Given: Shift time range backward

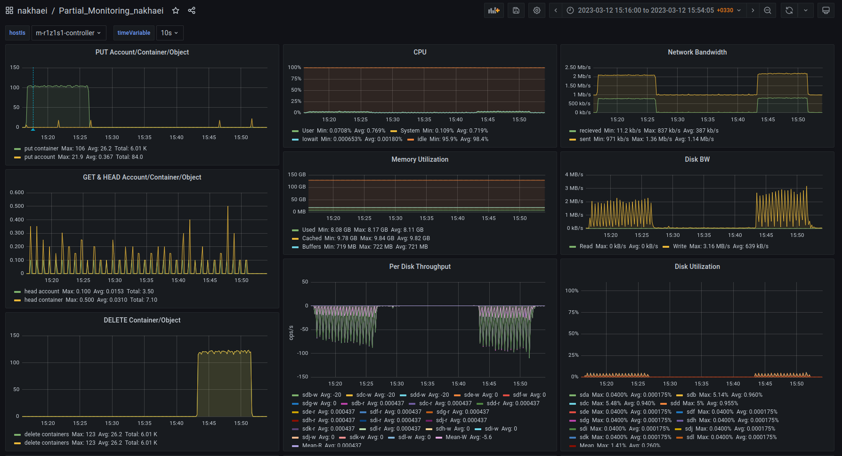Looking at the screenshot, I should (556, 10).
